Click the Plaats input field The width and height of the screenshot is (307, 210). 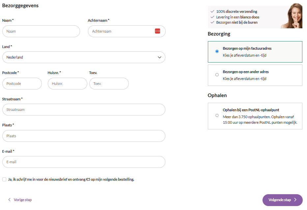point(84,136)
